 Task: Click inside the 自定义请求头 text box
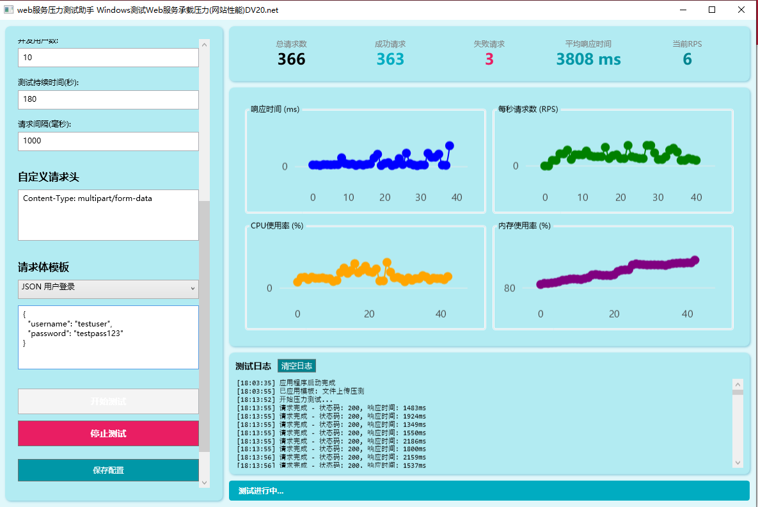[x=108, y=214]
